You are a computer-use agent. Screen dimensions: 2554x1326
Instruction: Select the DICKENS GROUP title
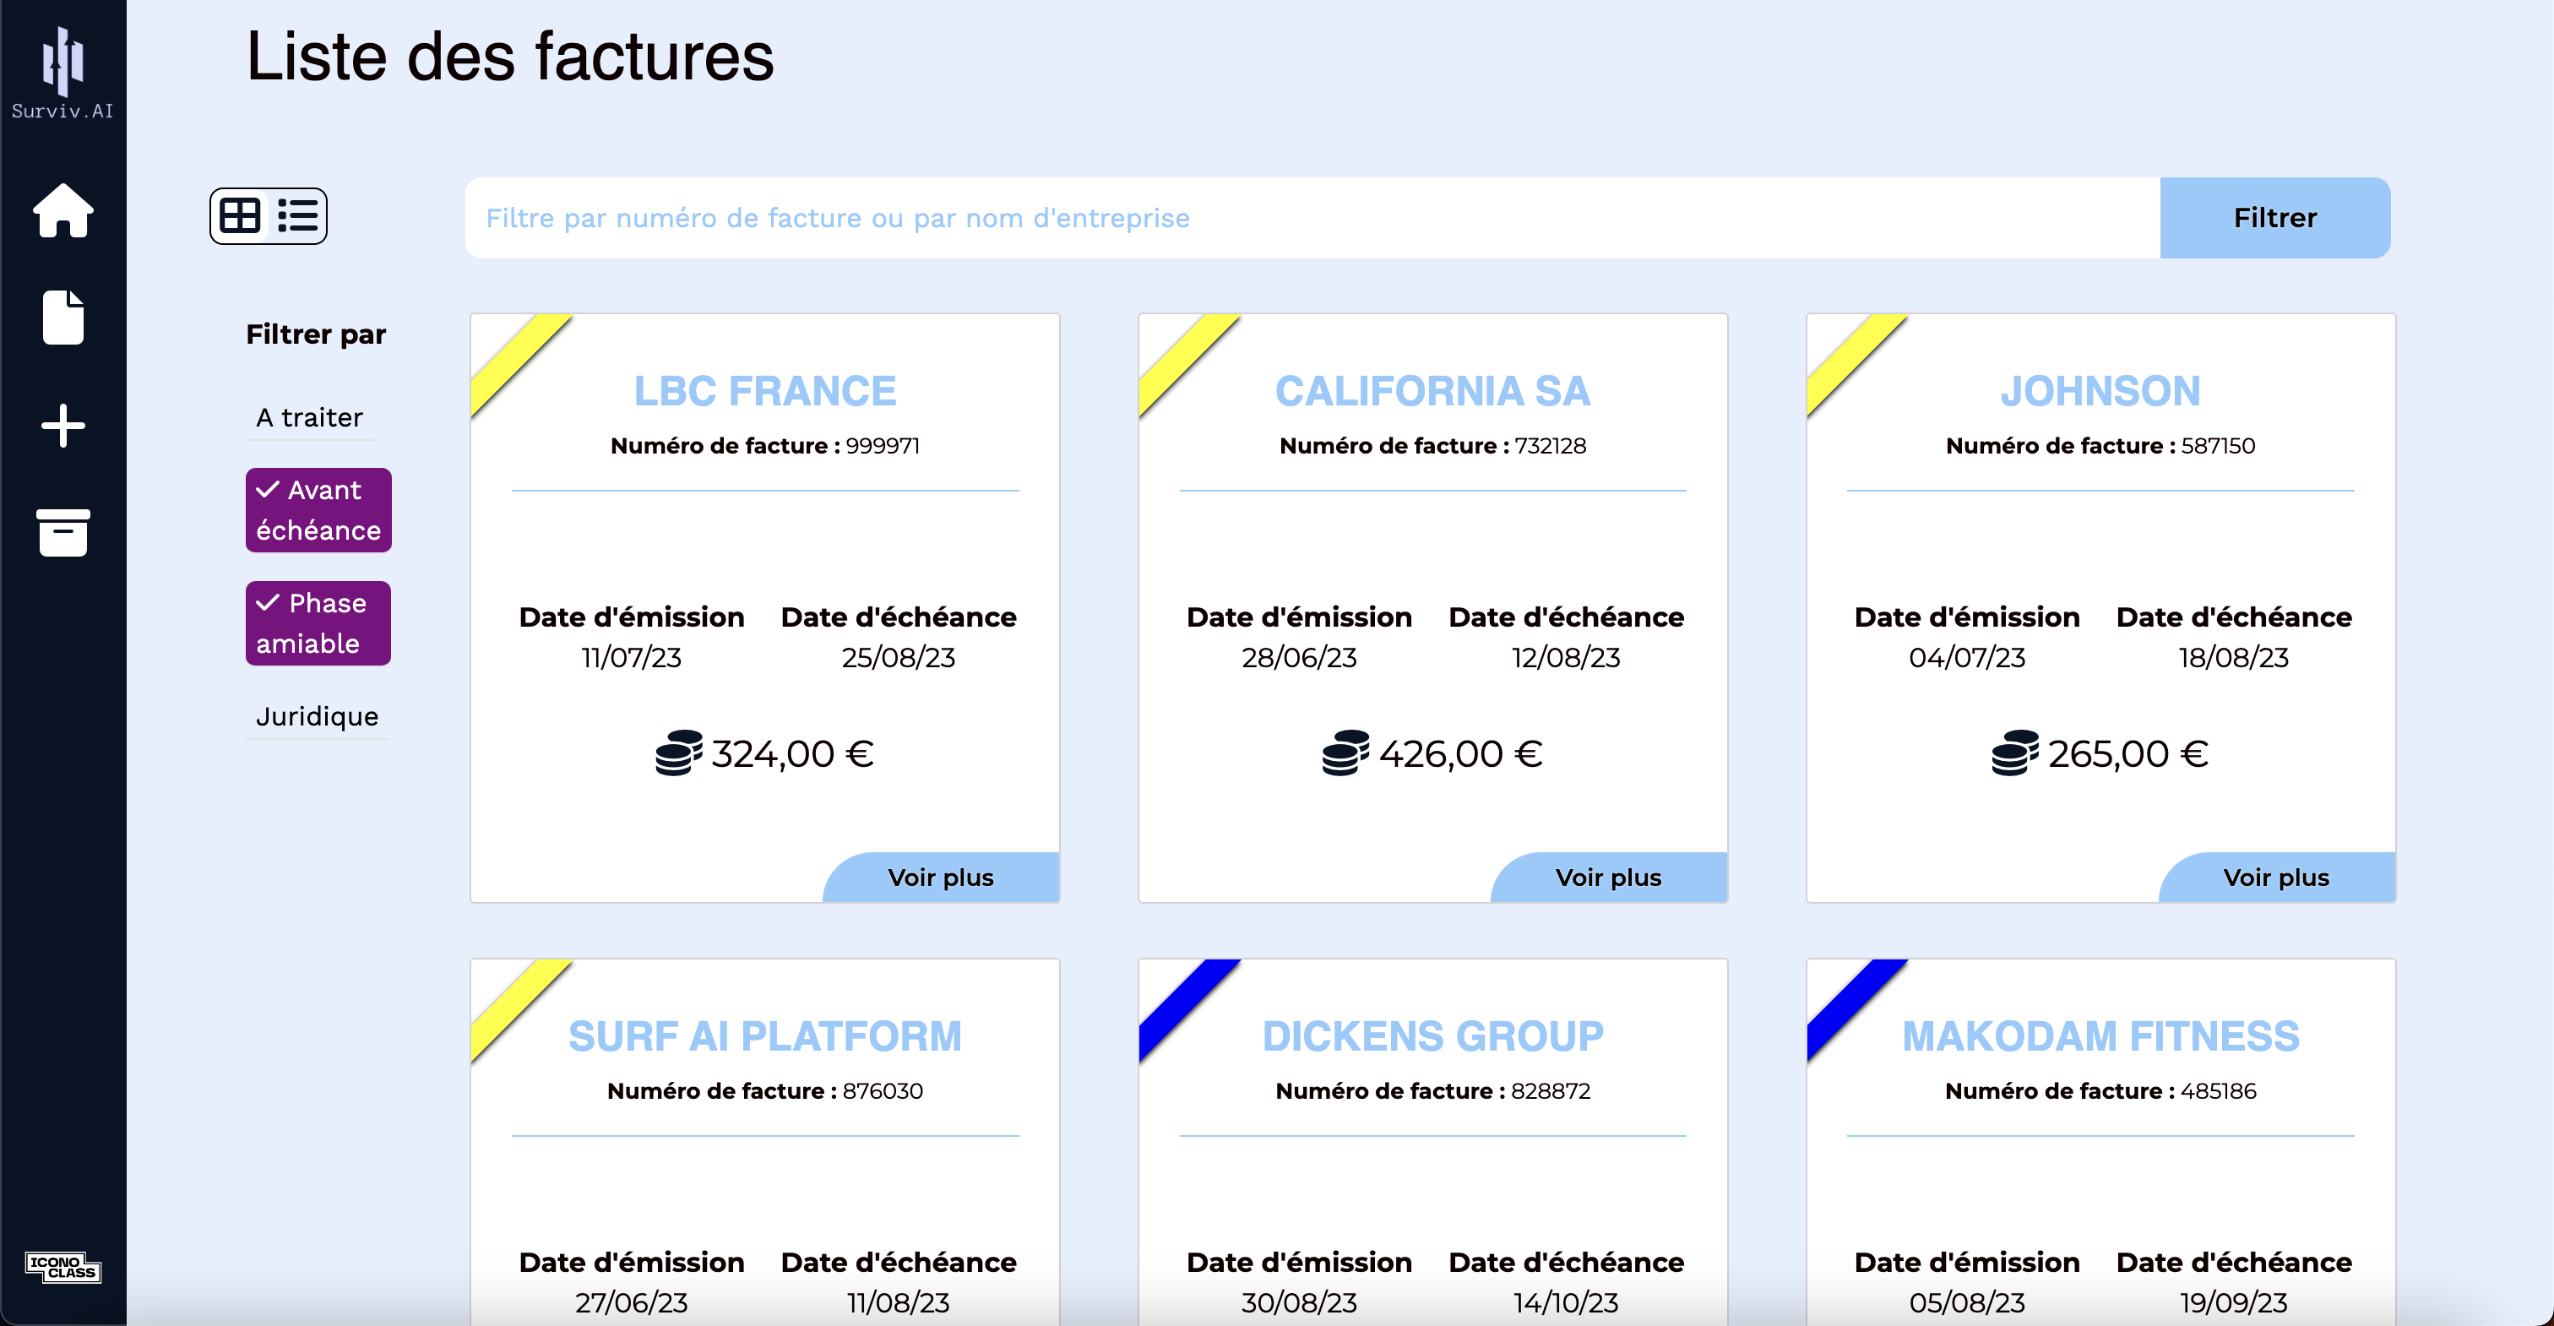(x=1432, y=1036)
